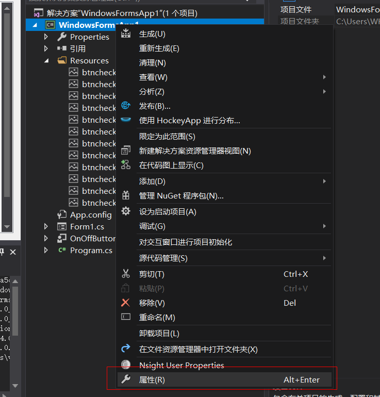380x397 pixels.
Task: Select the 解决方案 WindowsFormsApp1 root row
Action: [x=145, y=13]
